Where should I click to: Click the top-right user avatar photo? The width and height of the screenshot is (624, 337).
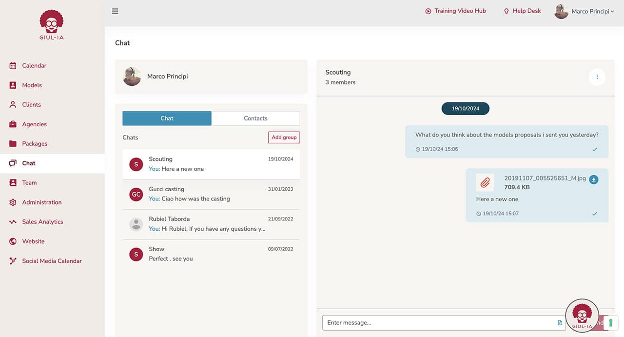(561, 11)
